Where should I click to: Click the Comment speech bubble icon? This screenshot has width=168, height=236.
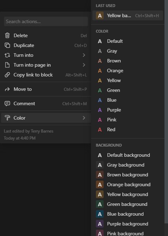[x=7, y=103]
